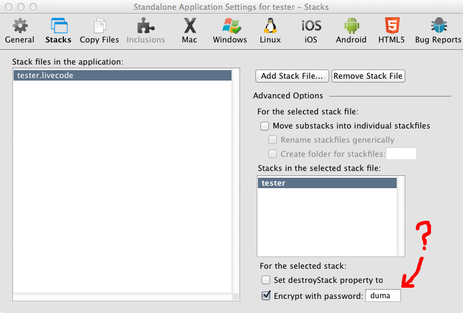The height and width of the screenshot is (313, 463).
Task: Click the window zoom button in title bar
Action: point(33,7)
